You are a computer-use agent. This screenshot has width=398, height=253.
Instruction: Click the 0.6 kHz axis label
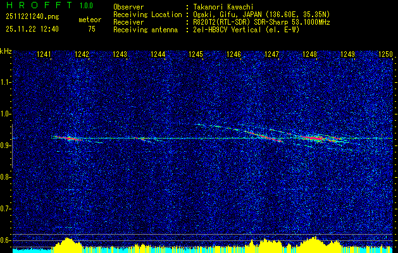(4, 240)
